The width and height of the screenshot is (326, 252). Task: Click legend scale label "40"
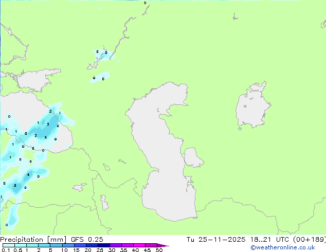click(x=135, y=250)
